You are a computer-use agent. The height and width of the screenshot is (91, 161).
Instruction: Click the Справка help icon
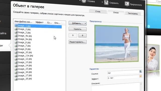pyautogui.click(x=84, y=1)
